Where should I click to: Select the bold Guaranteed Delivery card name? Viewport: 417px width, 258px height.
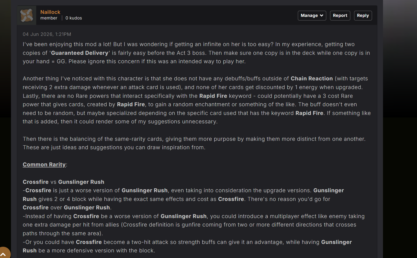pyautogui.click(x=80, y=53)
